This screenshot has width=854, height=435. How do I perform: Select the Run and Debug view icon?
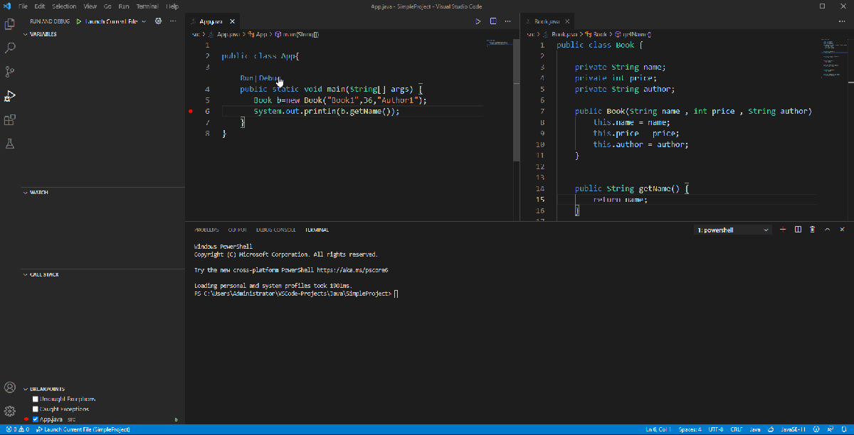[10, 96]
